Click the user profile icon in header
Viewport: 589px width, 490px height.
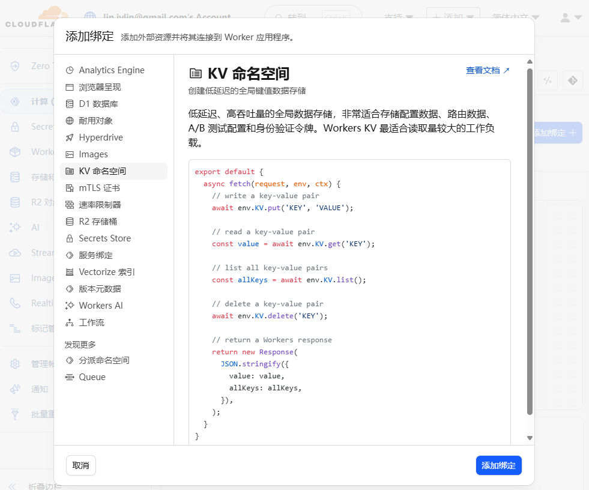point(566,17)
